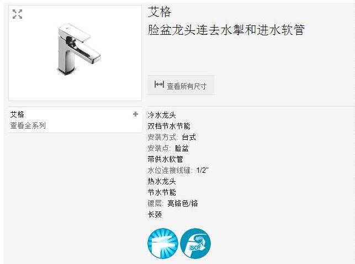Click the faucet product image
The image size is (355, 264).
pos(78,49)
